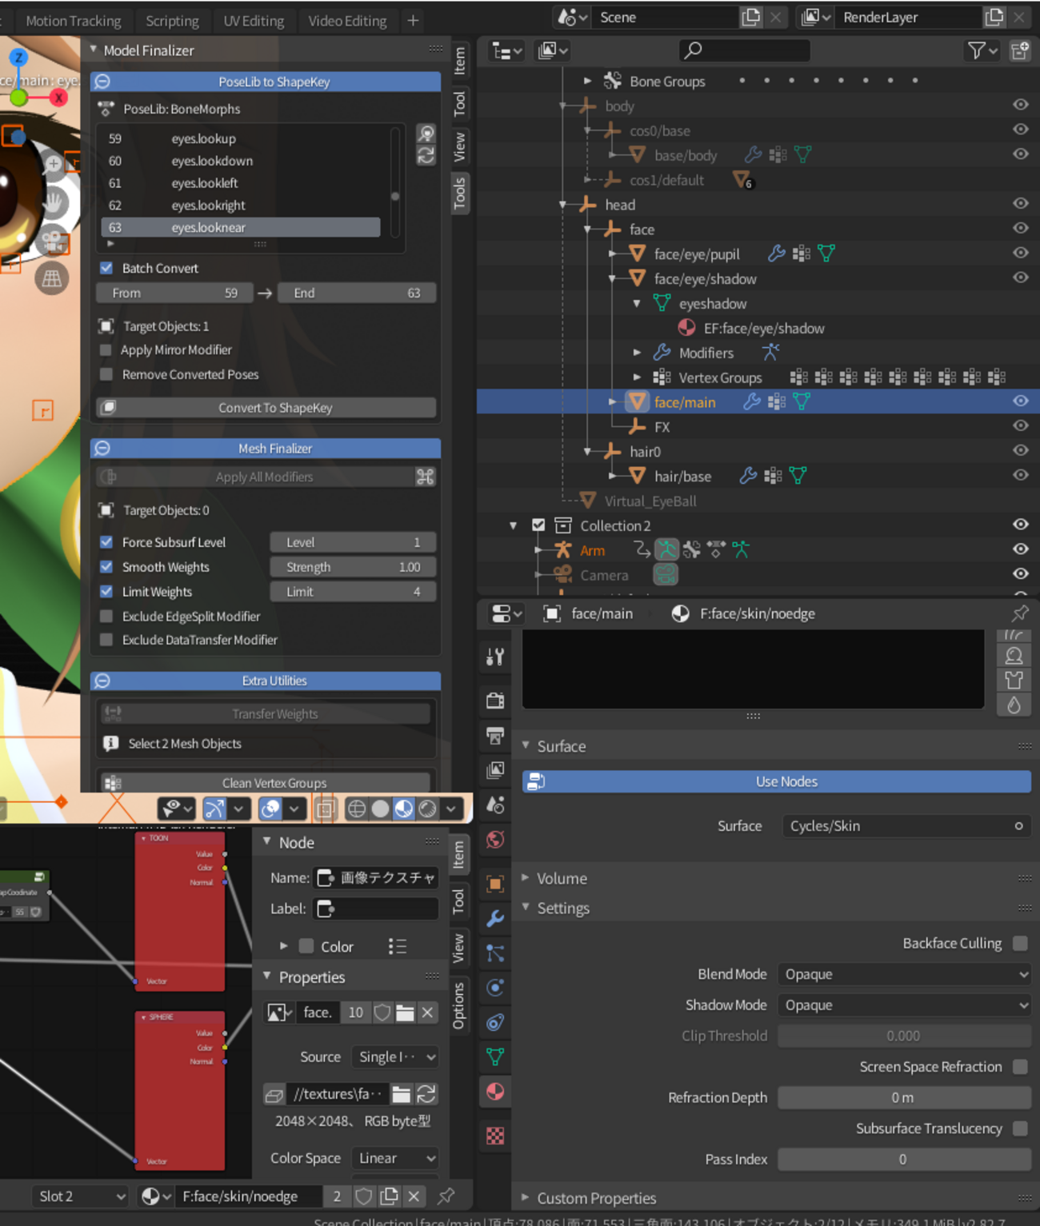Reload the image texture file
The height and width of the screenshot is (1226, 1040).
click(x=426, y=1094)
